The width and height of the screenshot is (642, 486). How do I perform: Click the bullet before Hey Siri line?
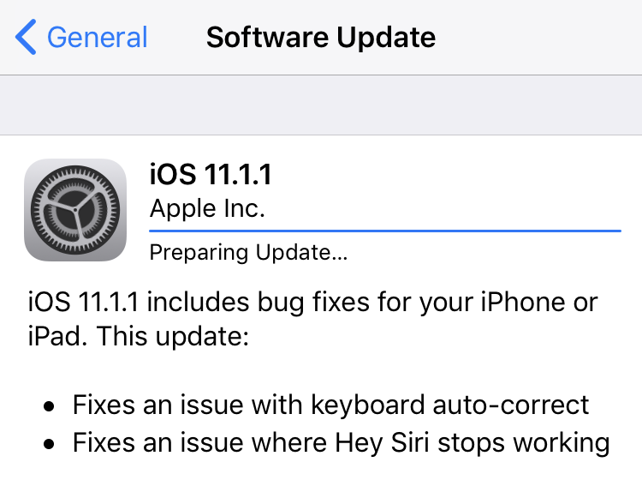[x=51, y=444]
